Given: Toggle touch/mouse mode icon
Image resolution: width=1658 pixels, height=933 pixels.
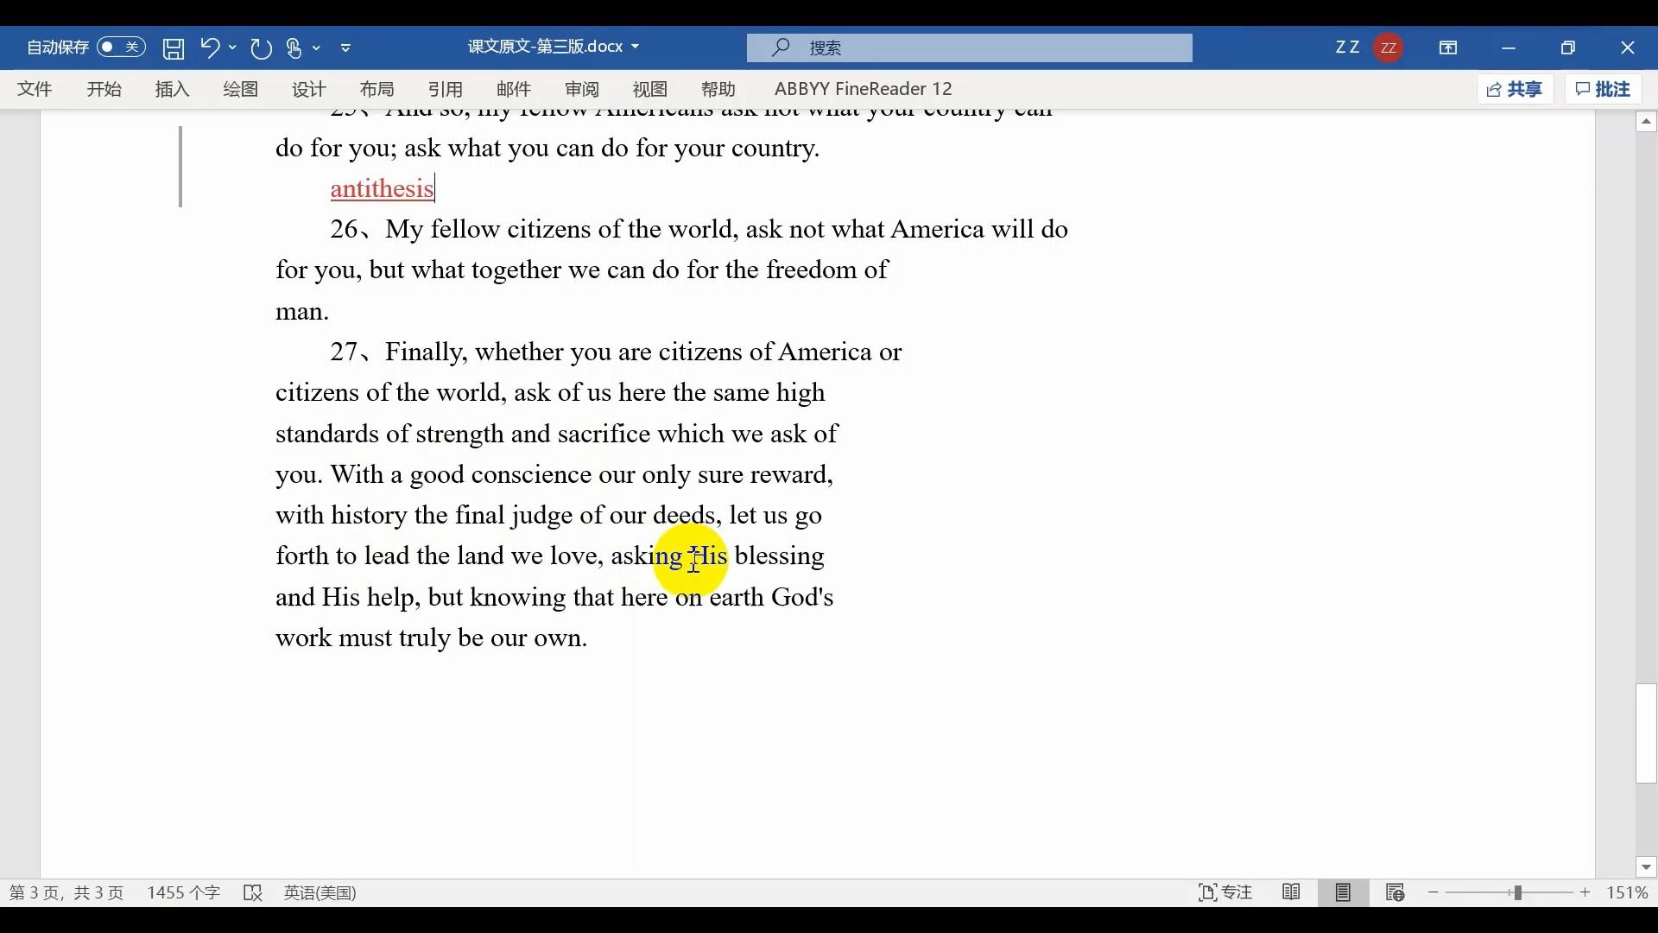Looking at the screenshot, I should tap(294, 48).
